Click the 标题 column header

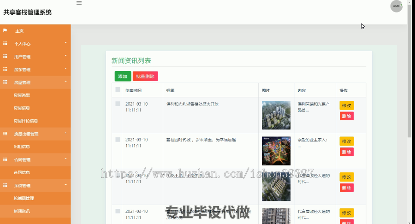pos(170,90)
